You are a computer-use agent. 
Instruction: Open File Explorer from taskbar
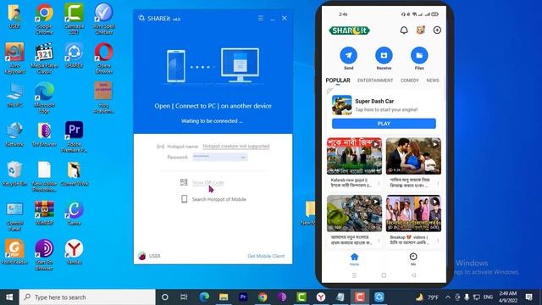click(x=224, y=297)
